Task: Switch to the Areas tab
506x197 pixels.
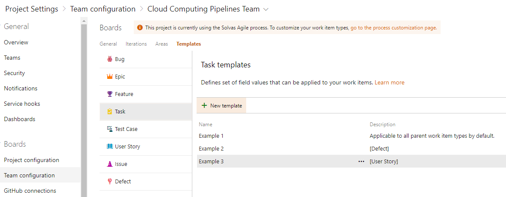Action: [162, 44]
